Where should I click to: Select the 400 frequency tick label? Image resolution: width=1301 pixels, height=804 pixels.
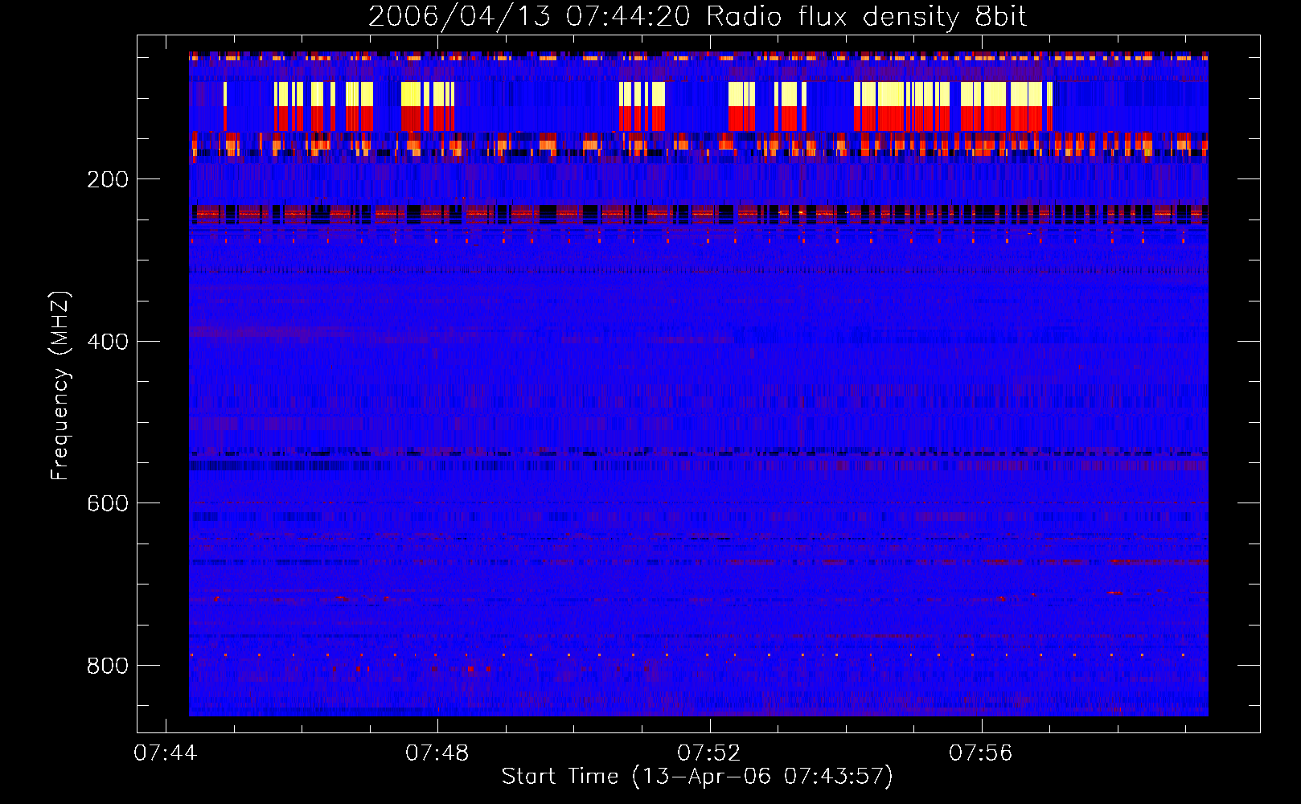tap(108, 342)
